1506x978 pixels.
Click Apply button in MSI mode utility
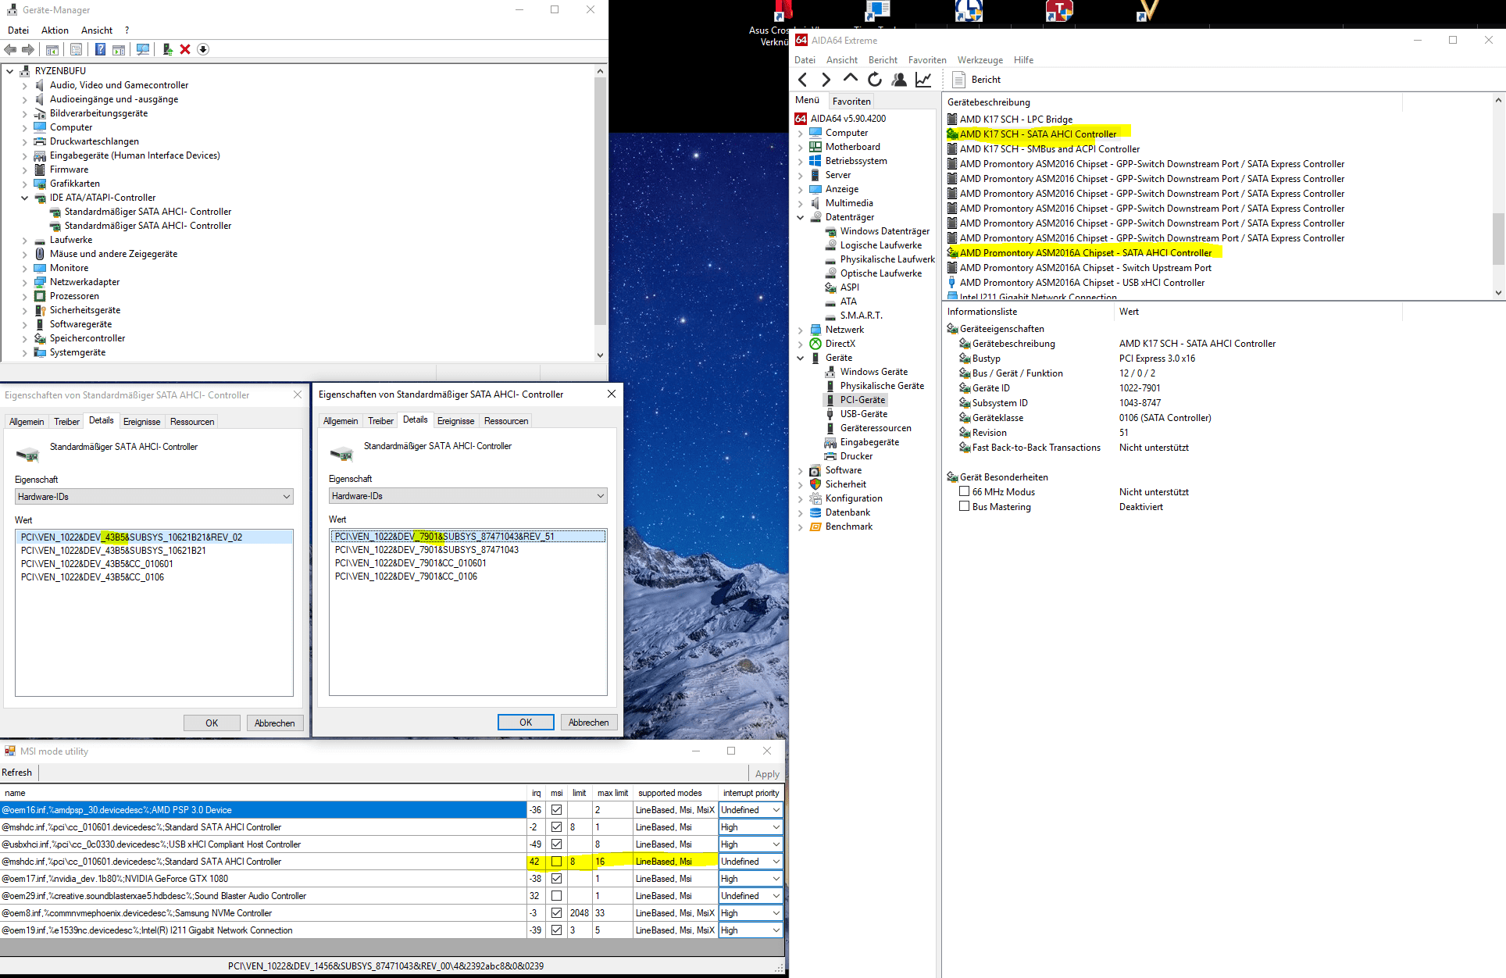(766, 774)
